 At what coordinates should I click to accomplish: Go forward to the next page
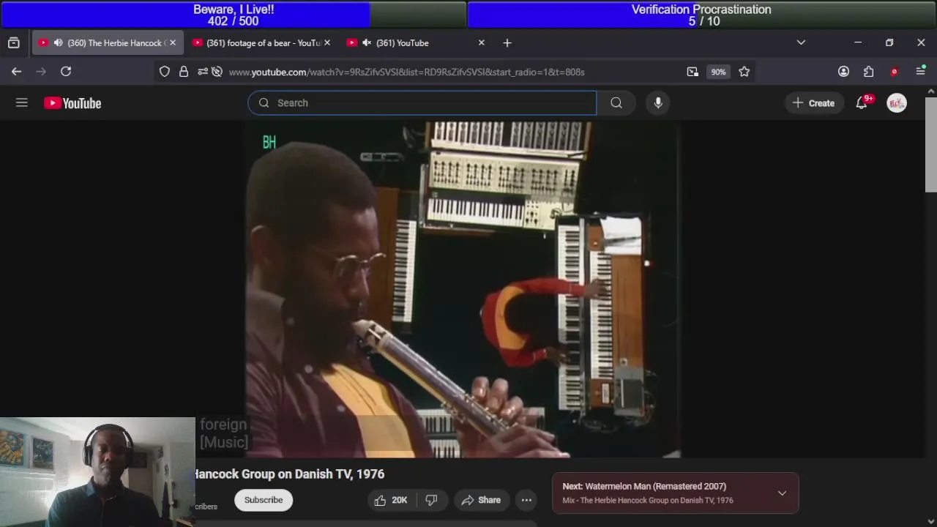coord(41,71)
